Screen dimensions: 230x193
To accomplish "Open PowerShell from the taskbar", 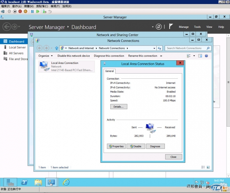I will coord(24,182).
